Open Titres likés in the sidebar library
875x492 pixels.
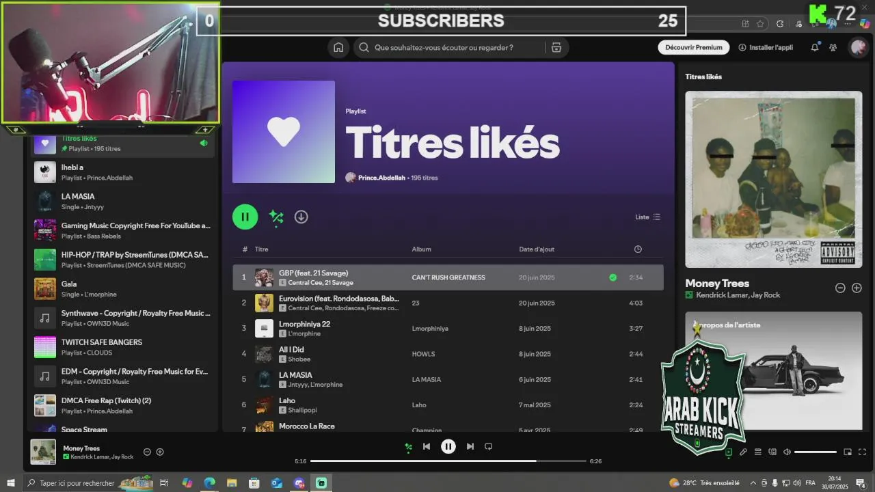tap(123, 143)
